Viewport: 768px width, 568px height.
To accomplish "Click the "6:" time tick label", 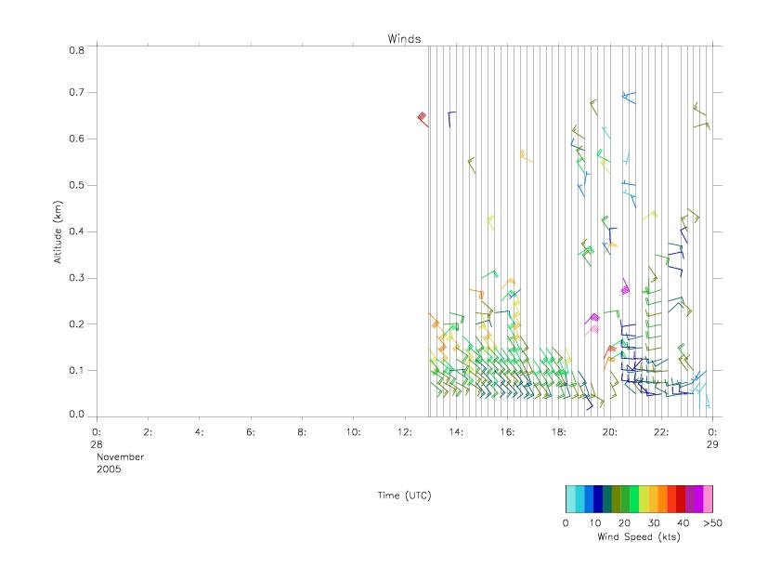I will tap(251, 432).
